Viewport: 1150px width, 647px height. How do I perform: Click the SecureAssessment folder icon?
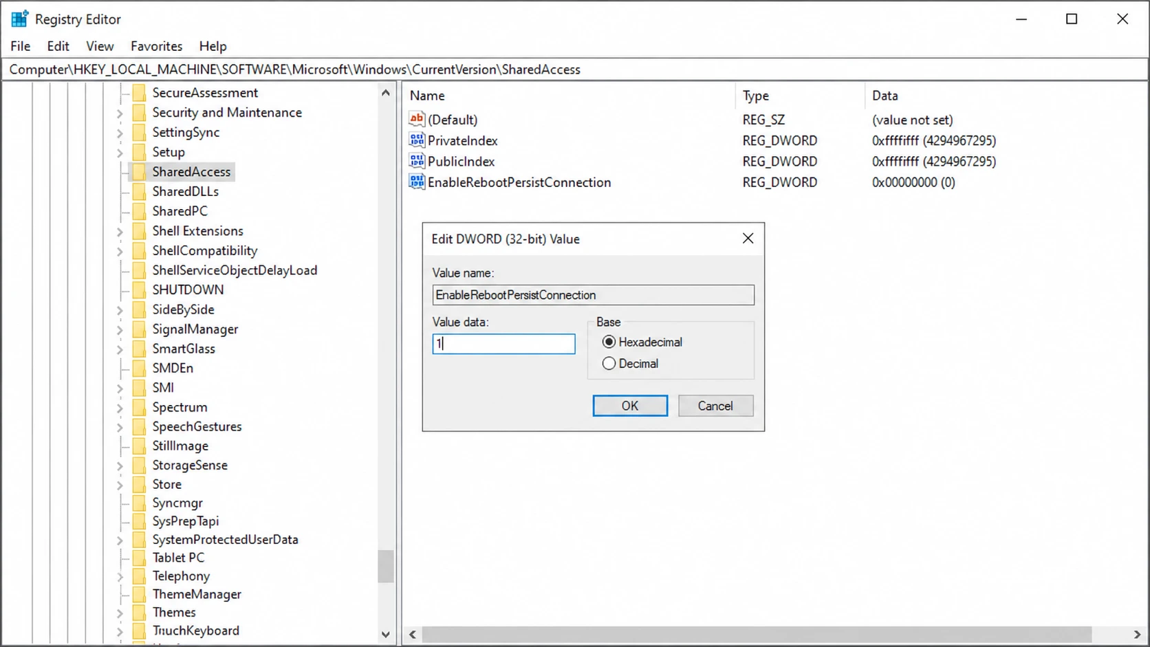point(139,92)
